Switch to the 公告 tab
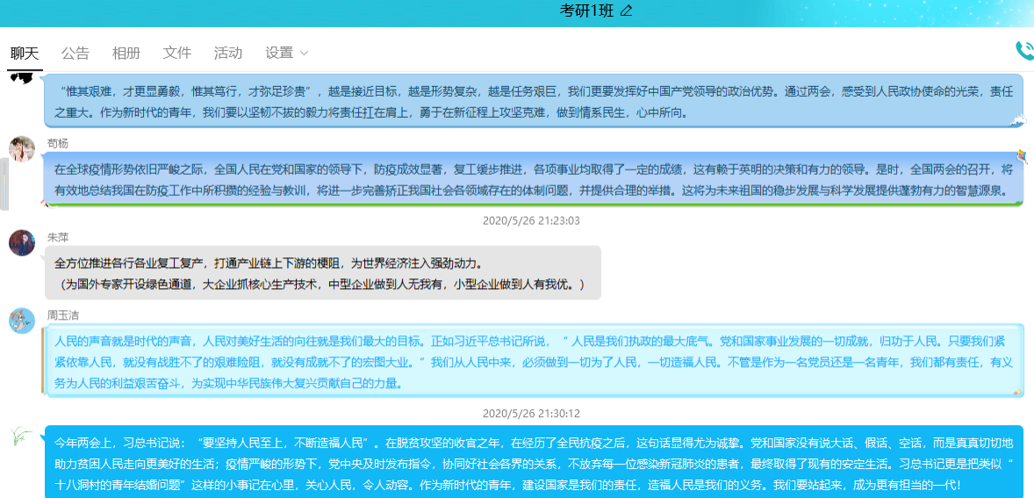The height and width of the screenshot is (498, 1034). pos(75,54)
